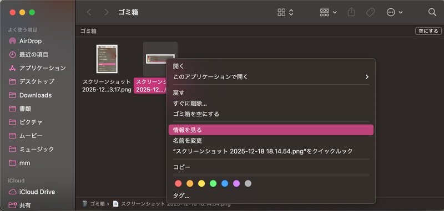
Task: Click ゴミ箱 in the path bar
Action: pos(98,203)
